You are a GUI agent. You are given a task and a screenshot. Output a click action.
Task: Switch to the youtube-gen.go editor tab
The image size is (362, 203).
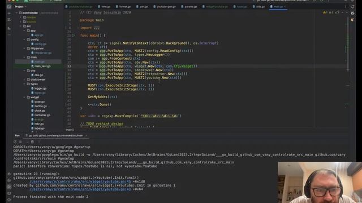coord(165,7)
